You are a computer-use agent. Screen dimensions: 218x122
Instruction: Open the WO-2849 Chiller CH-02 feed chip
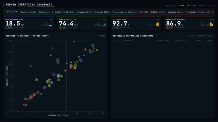(x=173, y=12)
